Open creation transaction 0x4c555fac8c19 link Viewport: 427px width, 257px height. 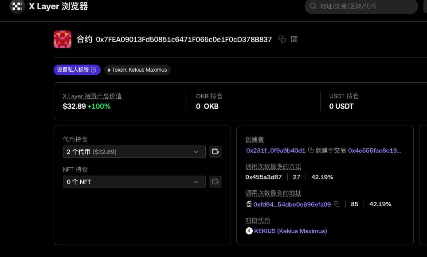[x=374, y=150]
